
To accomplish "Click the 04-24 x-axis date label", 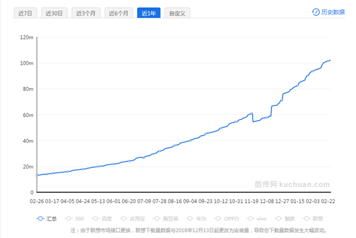I will click(x=83, y=201).
